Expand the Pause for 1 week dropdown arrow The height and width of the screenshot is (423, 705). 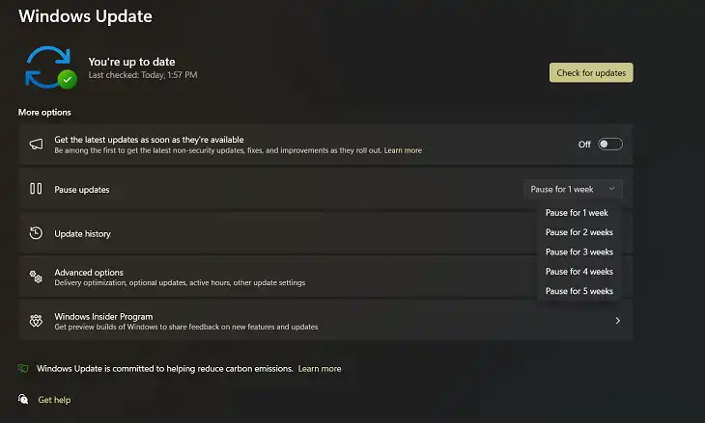[611, 189]
